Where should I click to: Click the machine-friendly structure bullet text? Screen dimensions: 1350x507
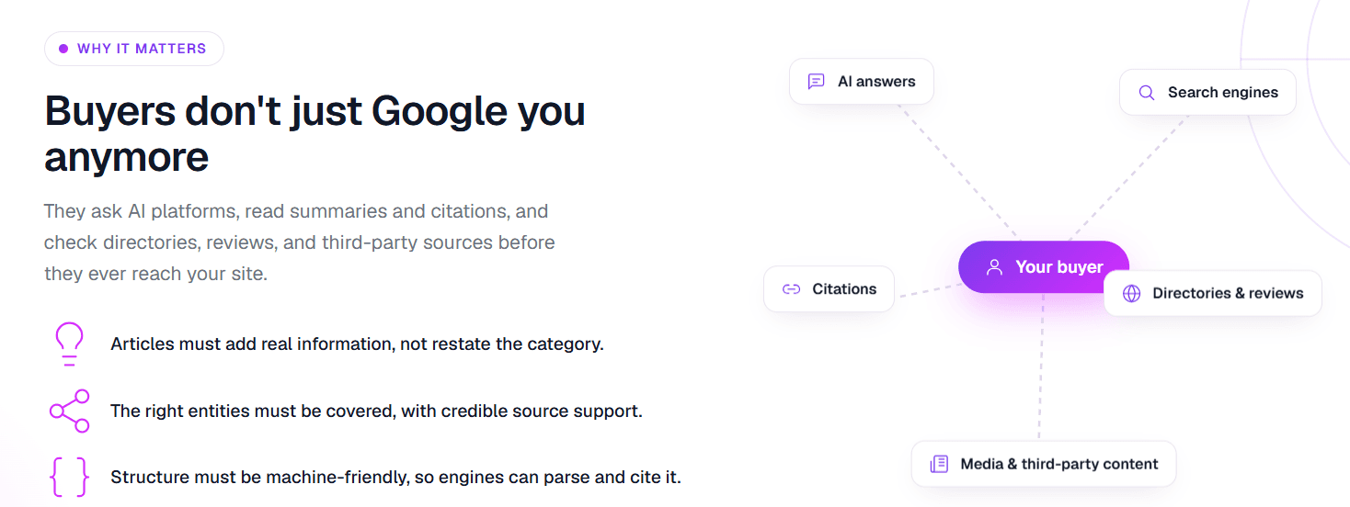[395, 478]
